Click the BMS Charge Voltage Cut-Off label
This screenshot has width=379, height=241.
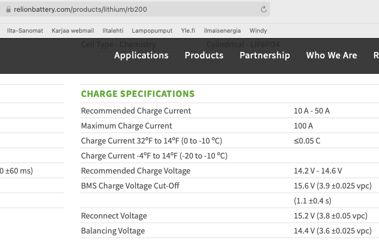tap(130, 186)
